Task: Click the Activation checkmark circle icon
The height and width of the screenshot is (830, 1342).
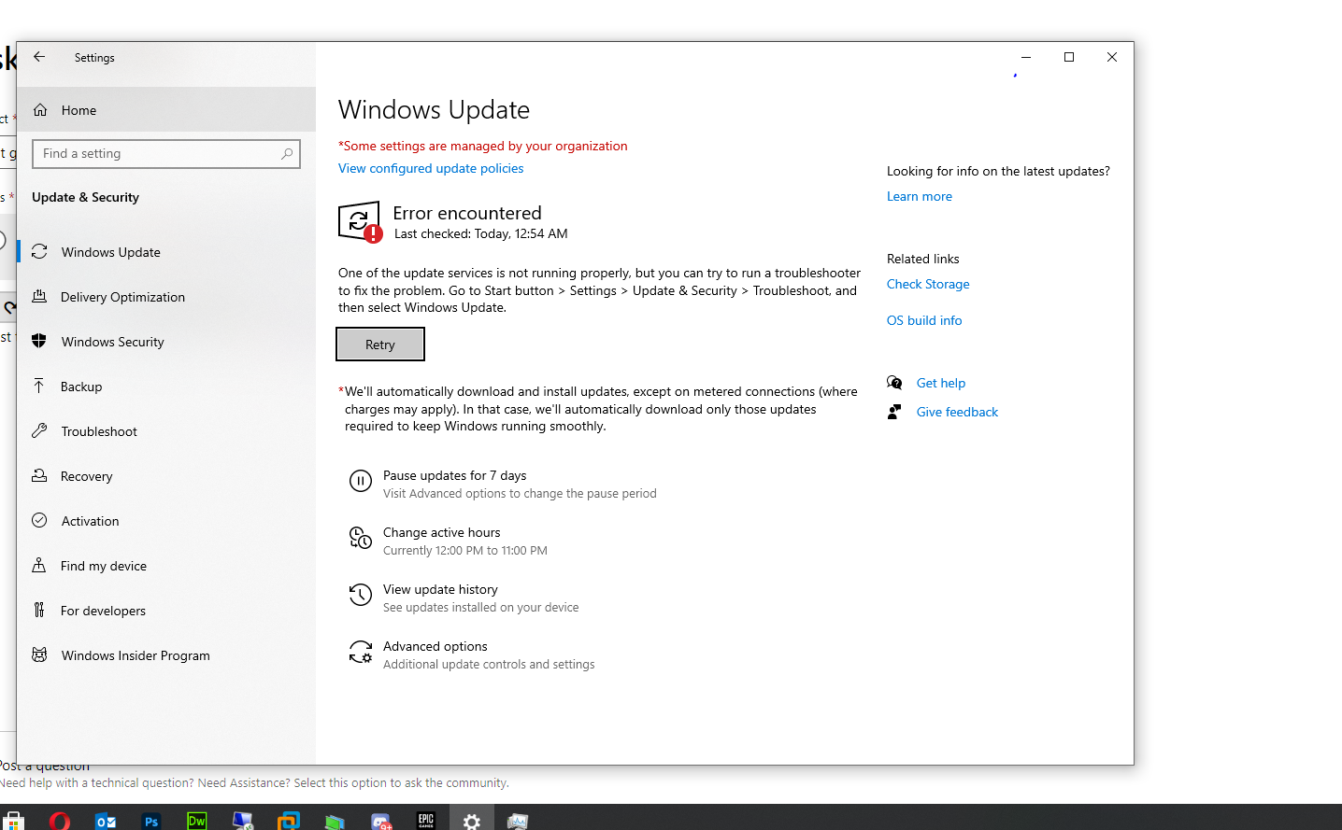Action: pyautogui.click(x=39, y=520)
